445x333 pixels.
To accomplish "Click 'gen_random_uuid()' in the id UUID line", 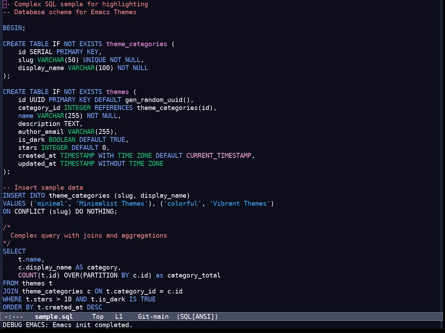I will 157,100.
